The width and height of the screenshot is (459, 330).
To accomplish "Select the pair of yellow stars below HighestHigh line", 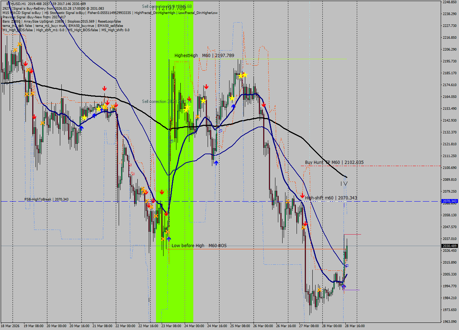I will coord(243,75).
